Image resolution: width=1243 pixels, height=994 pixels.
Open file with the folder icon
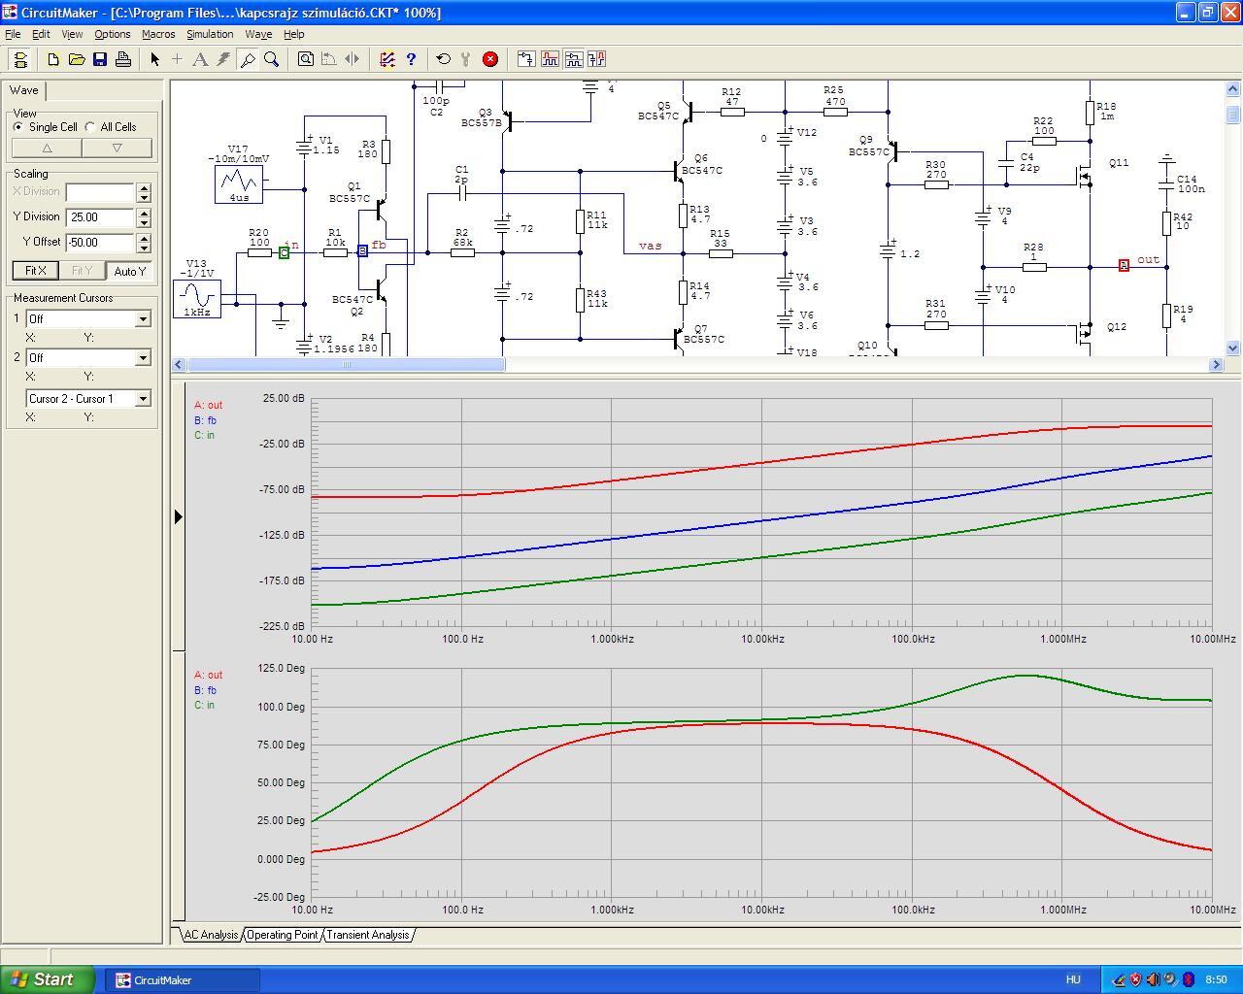tap(77, 59)
